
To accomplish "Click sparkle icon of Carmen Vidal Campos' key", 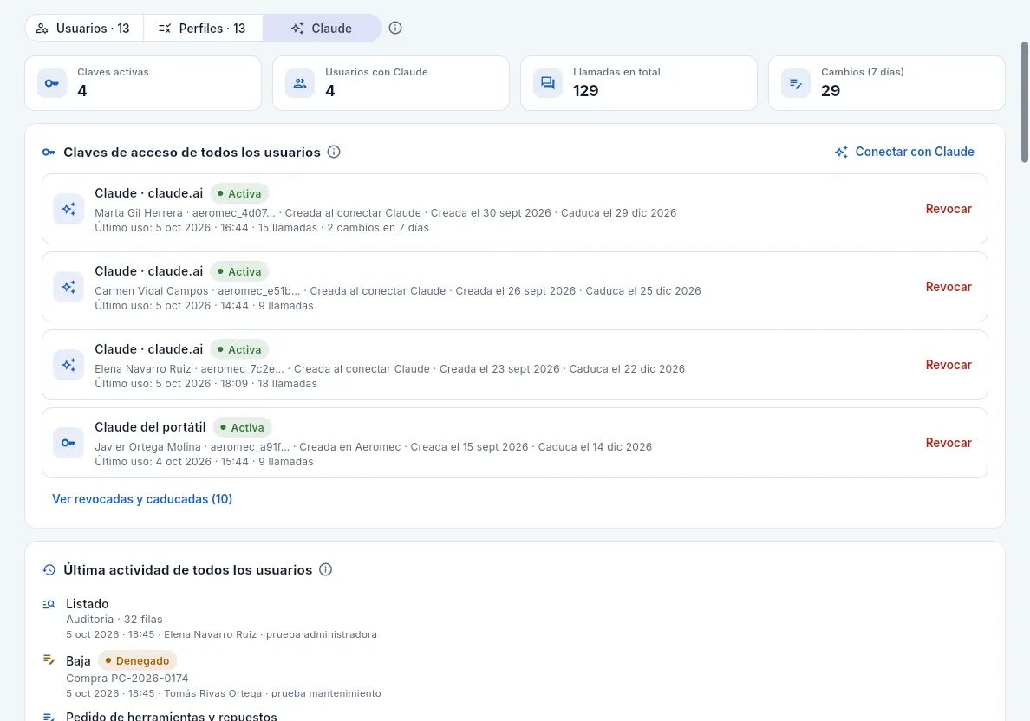I will coord(68,287).
